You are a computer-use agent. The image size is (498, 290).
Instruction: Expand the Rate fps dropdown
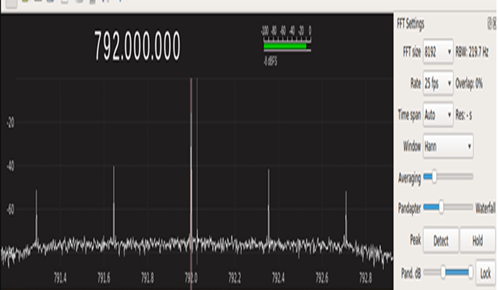(438, 84)
